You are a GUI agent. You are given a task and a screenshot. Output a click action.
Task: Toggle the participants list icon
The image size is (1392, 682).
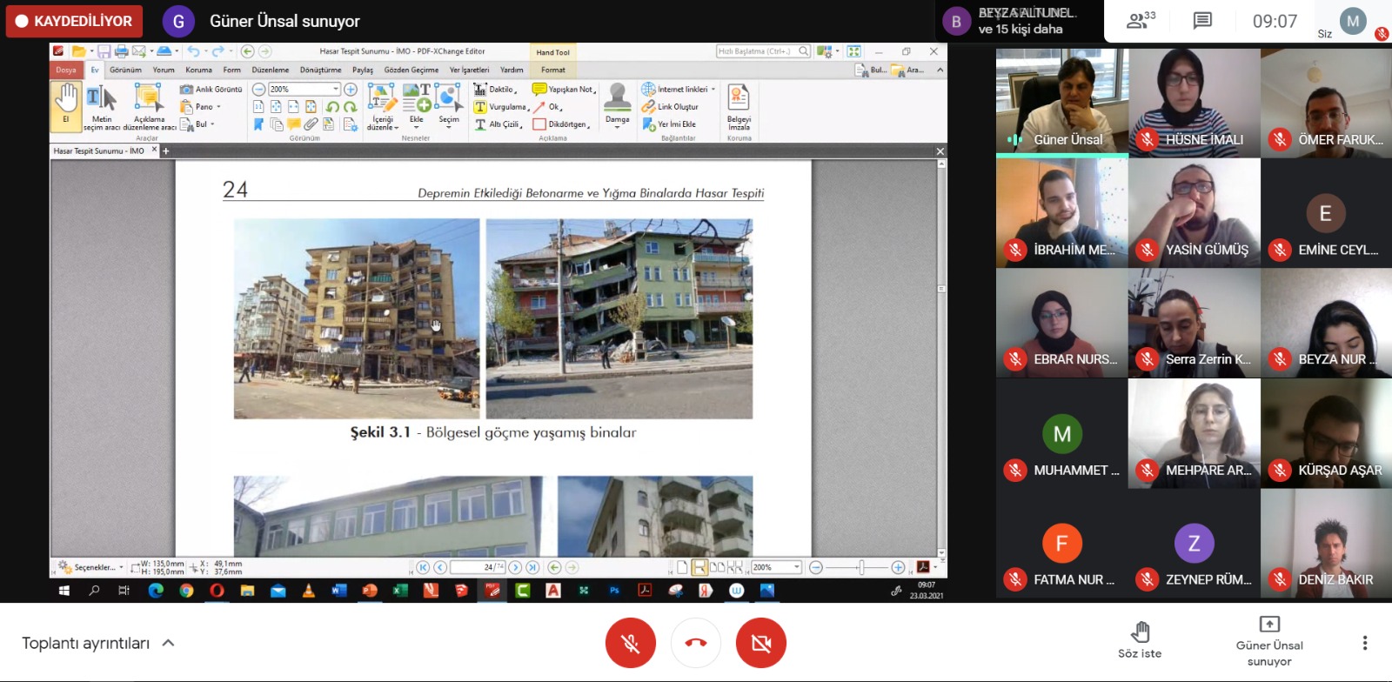(1141, 21)
